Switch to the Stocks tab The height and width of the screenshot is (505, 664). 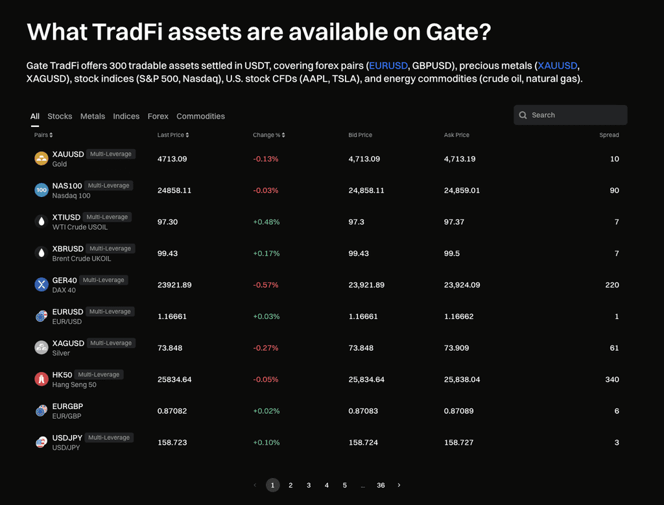60,116
